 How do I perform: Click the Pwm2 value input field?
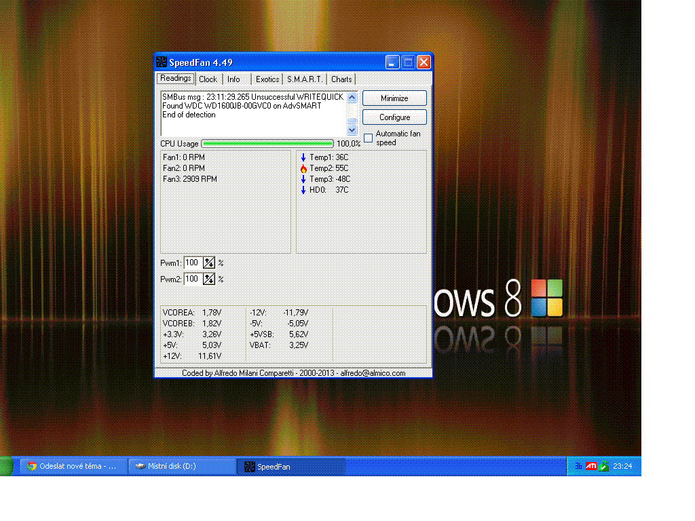[x=193, y=279]
